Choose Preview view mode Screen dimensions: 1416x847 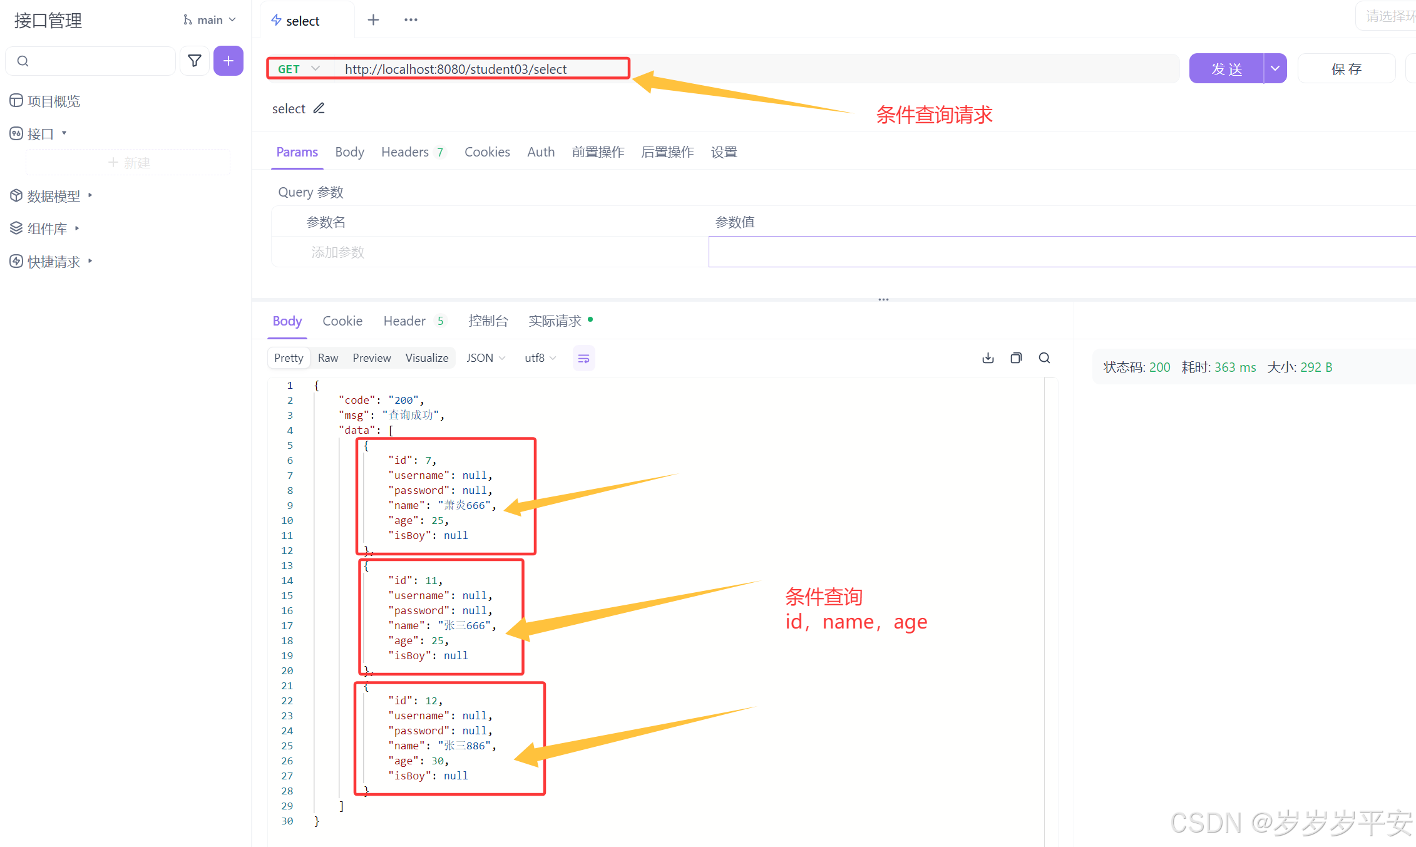tap(372, 358)
